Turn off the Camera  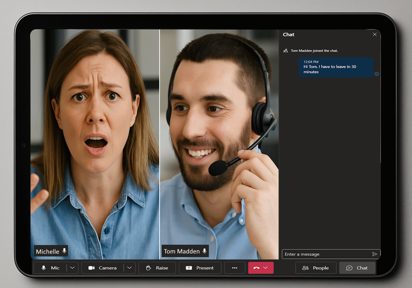point(103,268)
